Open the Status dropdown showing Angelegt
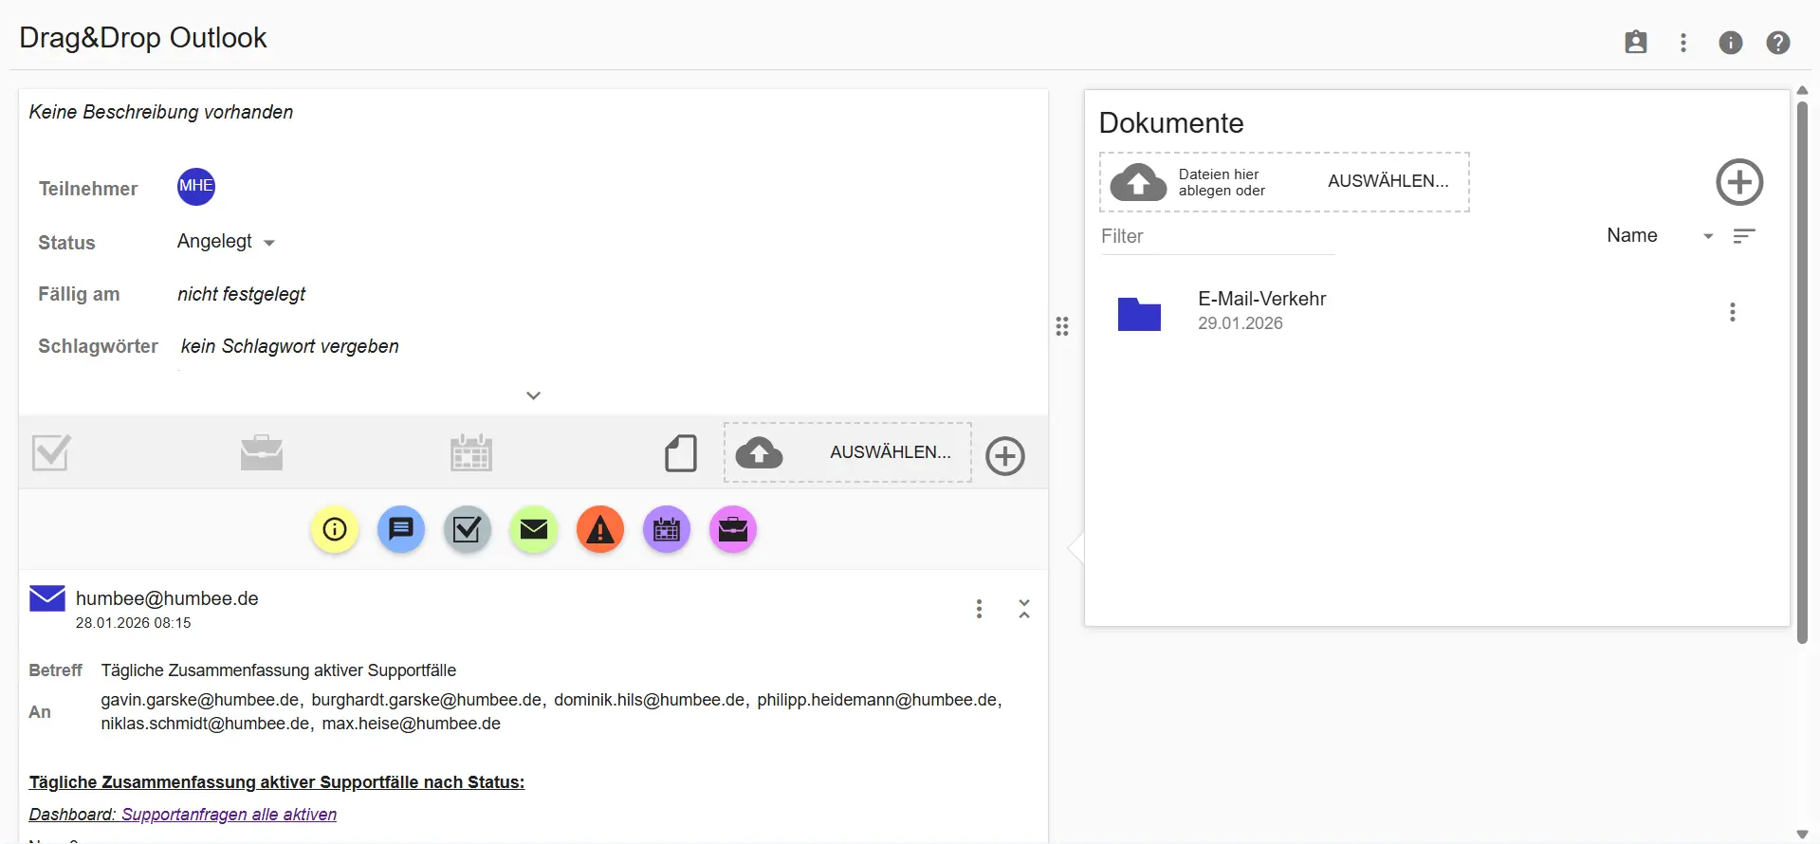The width and height of the screenshot is (1820, 844). pyautogui.click(x=226, y=242)
